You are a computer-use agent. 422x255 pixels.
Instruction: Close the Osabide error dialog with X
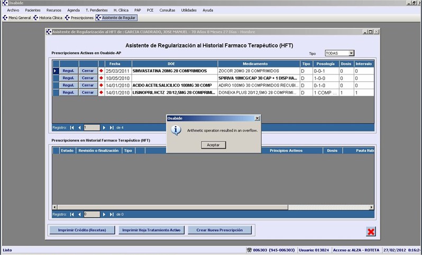tap(257, 118)
